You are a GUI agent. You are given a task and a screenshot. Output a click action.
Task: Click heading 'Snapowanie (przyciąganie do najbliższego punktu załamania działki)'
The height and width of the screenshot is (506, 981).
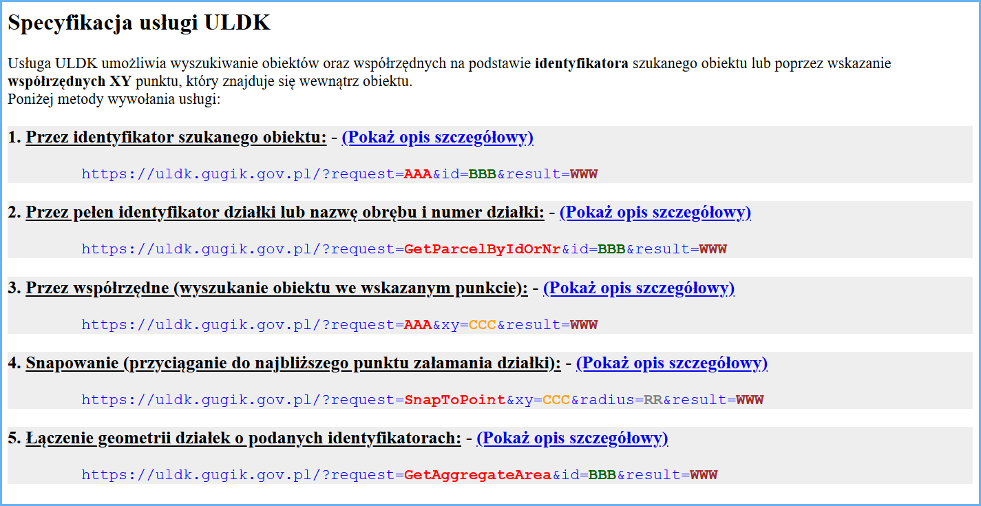coord(293,363)
